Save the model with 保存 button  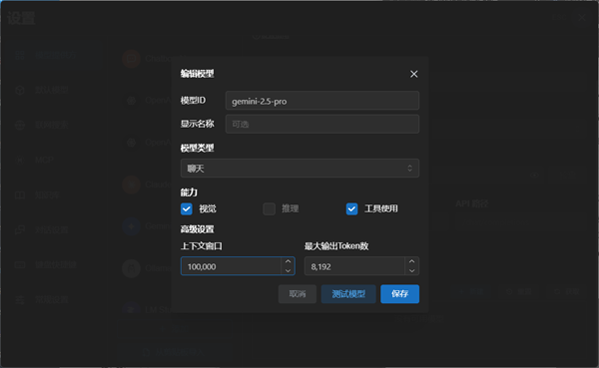(x=399, y=294)
